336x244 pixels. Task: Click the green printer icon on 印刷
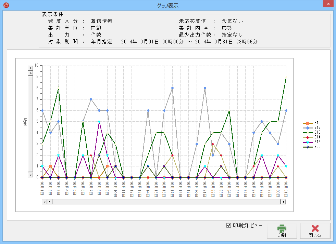[x=282, y=229]
